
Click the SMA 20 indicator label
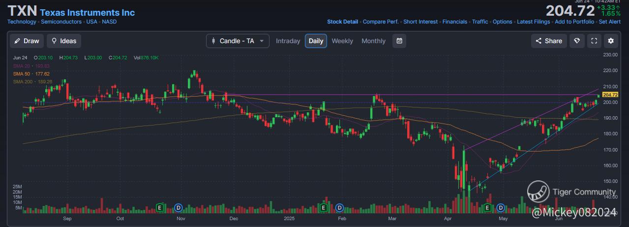[31, 66]
